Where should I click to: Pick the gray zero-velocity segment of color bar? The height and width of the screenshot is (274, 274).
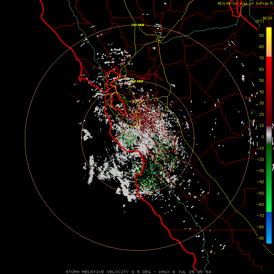click(269, 135)
